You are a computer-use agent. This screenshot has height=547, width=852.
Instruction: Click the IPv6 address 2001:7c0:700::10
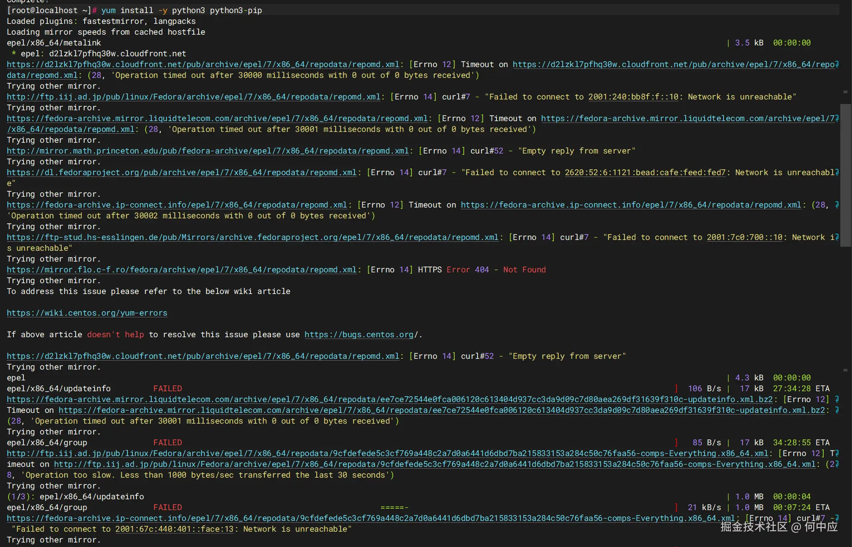pos(744,237)
